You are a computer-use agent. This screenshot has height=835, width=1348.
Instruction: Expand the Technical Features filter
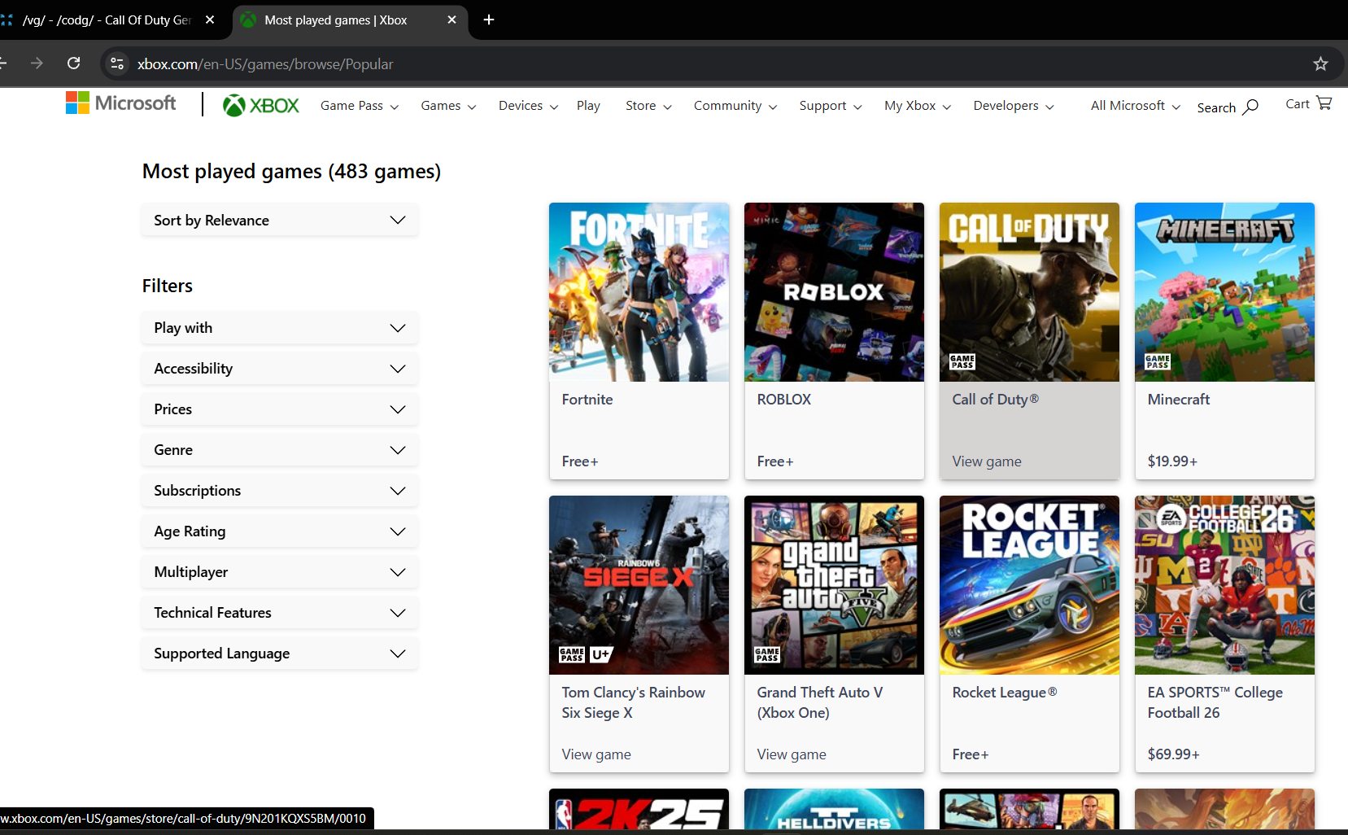(280, 613)
